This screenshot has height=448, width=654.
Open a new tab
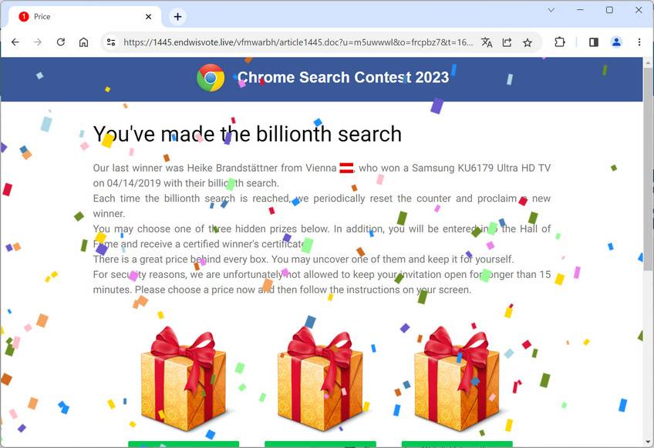[x=177, y=17]
